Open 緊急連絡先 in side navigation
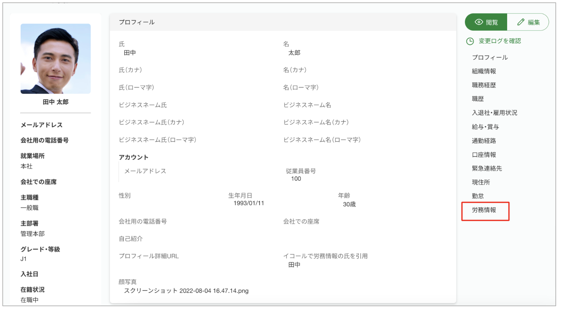The height and width of the screenshot is (310, 561). pos(487,168)
